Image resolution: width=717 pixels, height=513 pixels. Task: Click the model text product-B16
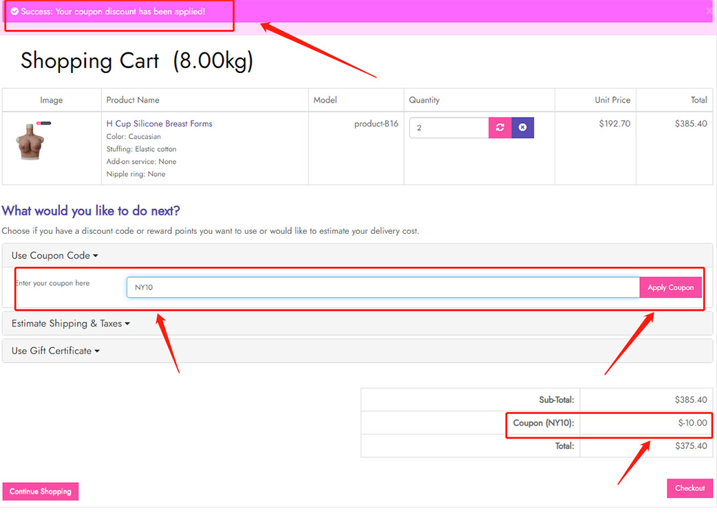pyautogui.click(x=376, y=124)
